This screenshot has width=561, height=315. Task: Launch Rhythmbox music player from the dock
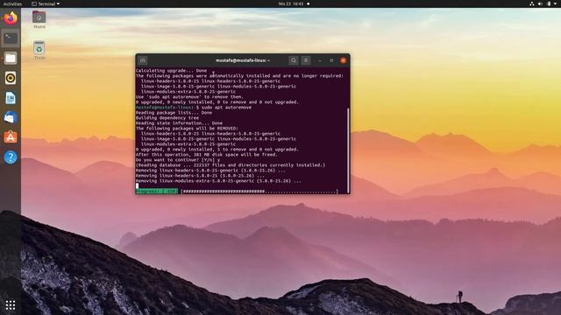11,78
